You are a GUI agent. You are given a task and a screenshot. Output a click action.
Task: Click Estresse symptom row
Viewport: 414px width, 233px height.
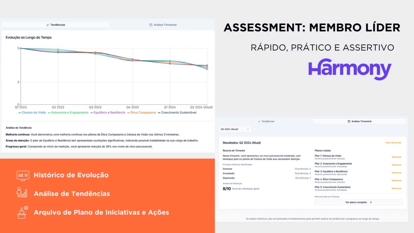click(267, 169)
